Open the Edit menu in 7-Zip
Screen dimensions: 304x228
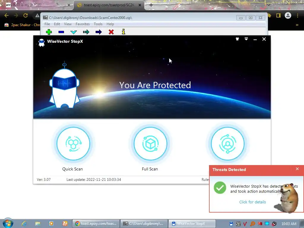click(x=57, y=24)
